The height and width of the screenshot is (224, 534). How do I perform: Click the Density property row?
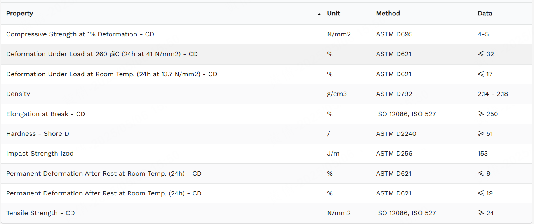click(x=266, y=94)
